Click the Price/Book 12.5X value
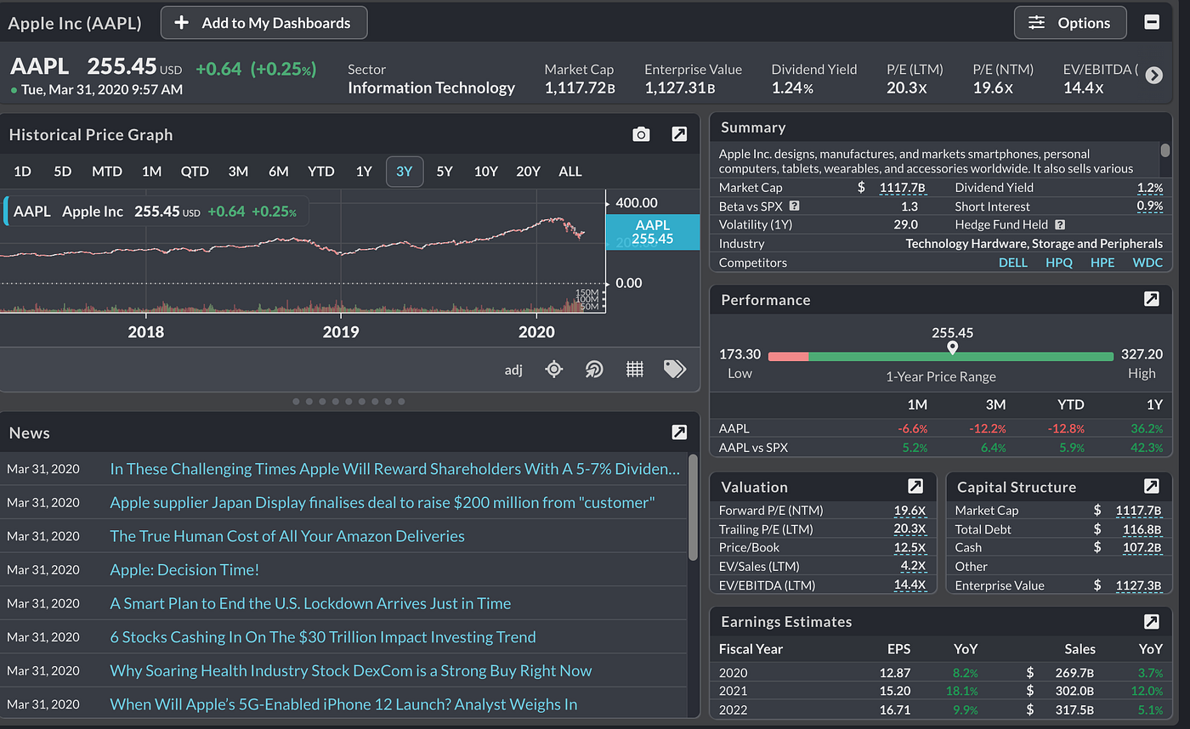The image size is (1190, 729). point(909,548)
